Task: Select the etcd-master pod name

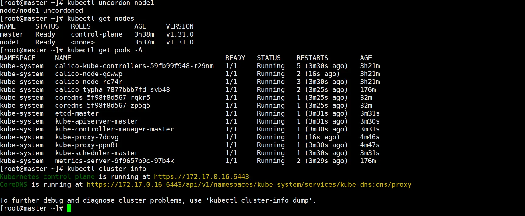Action: coord(77,113)
